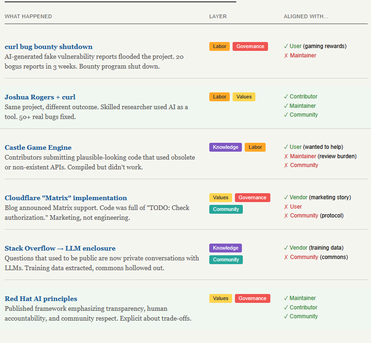Click red Community entry in Castle Game row

point(301,165)
